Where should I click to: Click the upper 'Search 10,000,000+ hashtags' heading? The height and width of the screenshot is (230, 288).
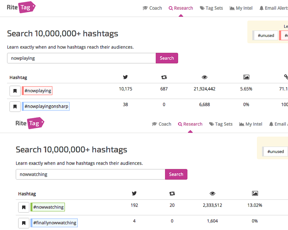(62, 33)
